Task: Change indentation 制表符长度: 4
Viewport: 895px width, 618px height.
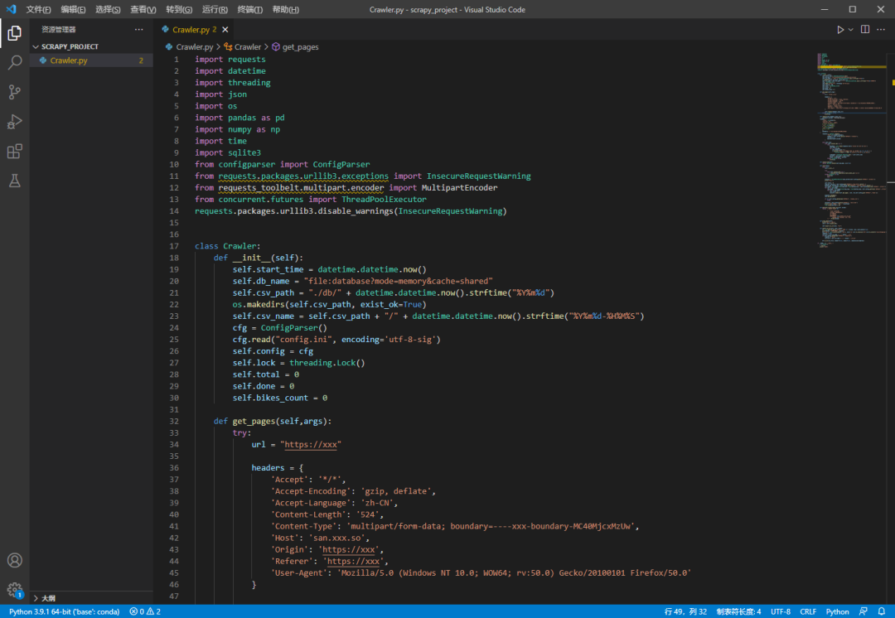Action: click(x=738, y=611)
